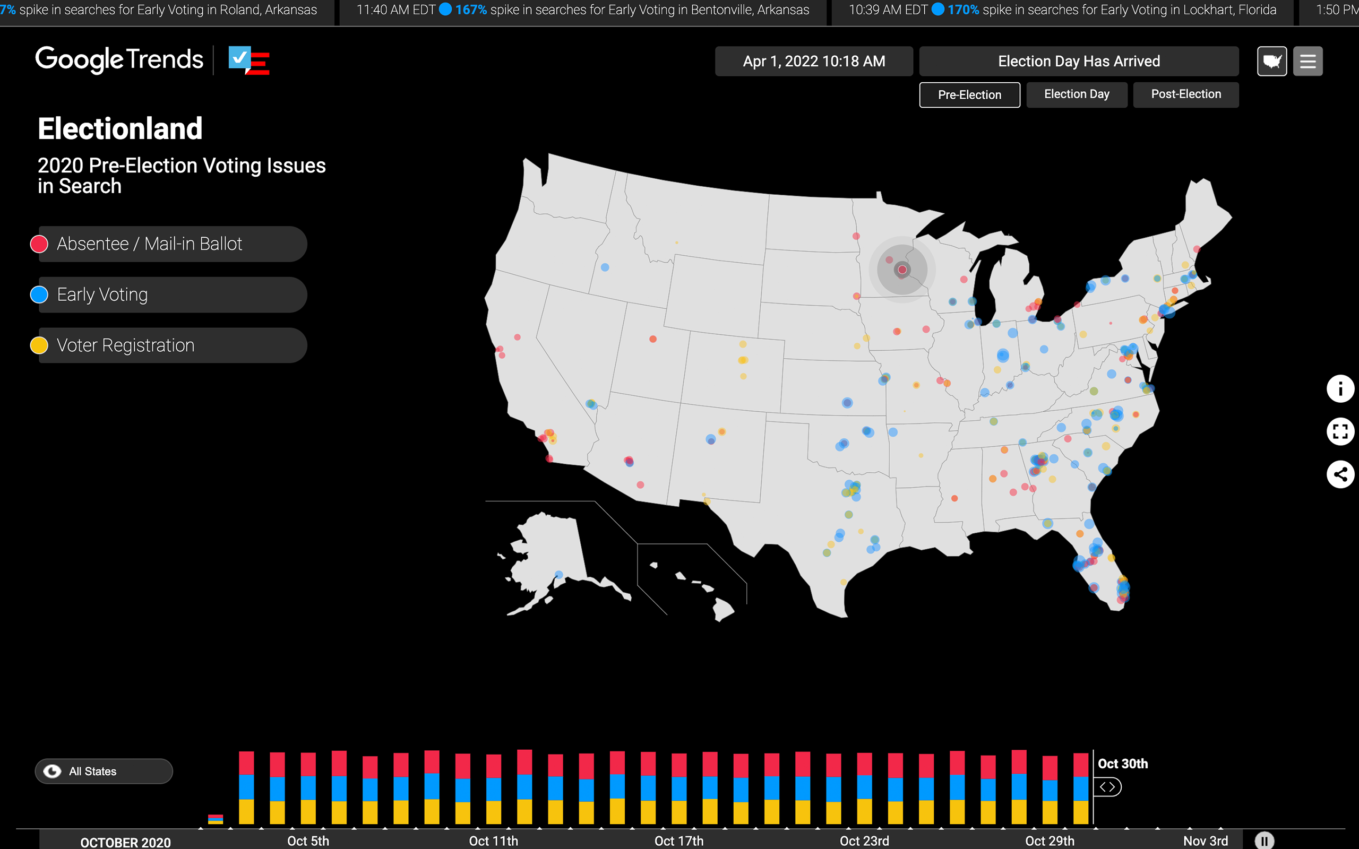Select the Oct 11th timeline label

(494, 841)
